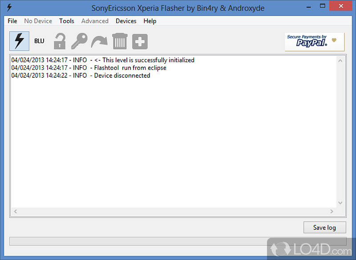
Task: Close the Xperia Flasher window
Action: (341, 6)
